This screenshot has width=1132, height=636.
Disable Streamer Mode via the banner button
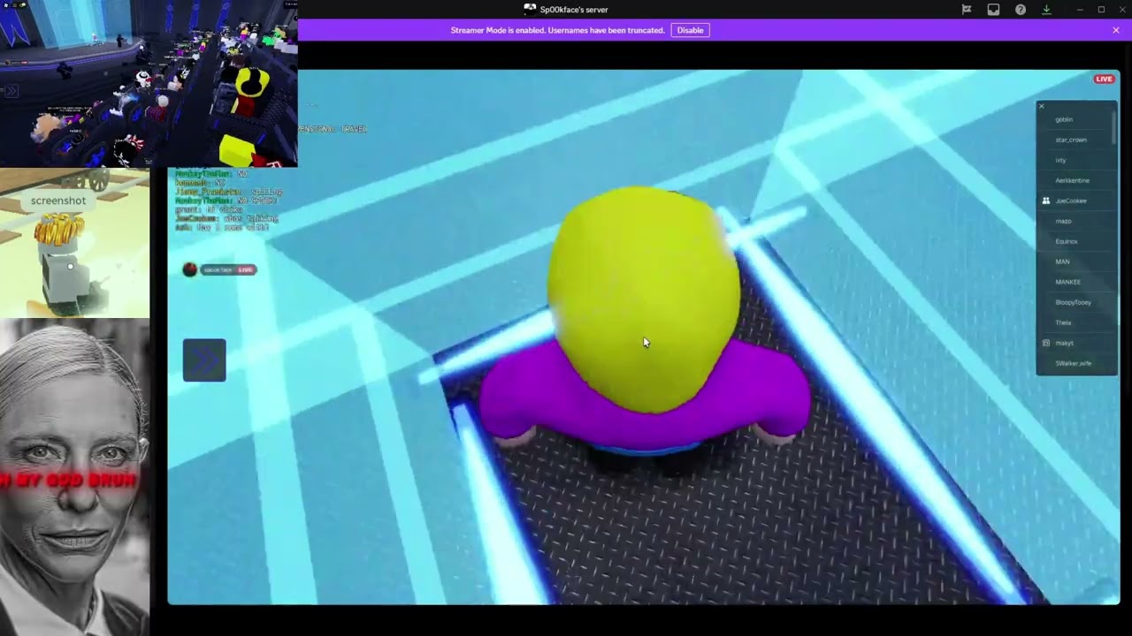pyautogui.click(x=690, y=30)
